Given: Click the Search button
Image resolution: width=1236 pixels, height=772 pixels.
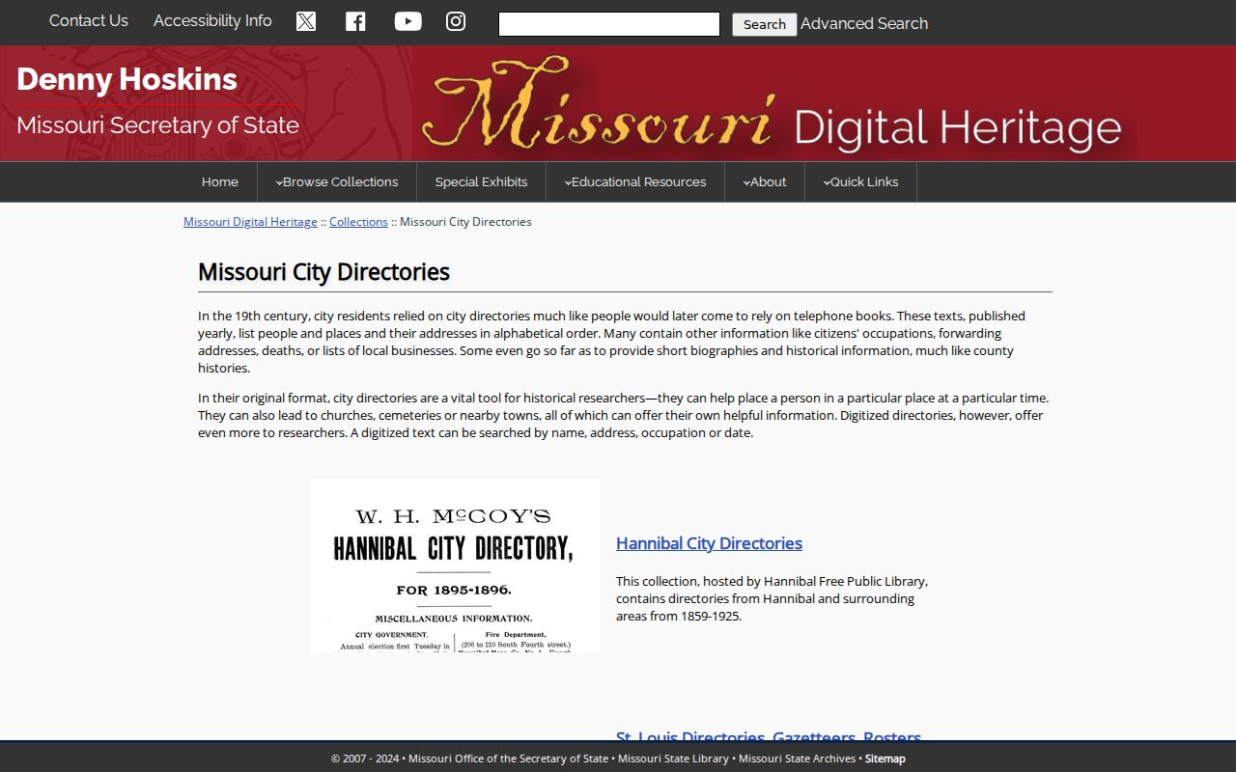Looking at the screenshot, I should click(765, 24).
